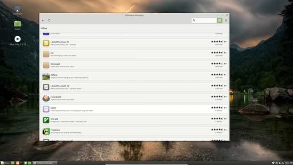
Task: Click the Frescobaldi lotus icon
Action: click(x=46, y=98)
